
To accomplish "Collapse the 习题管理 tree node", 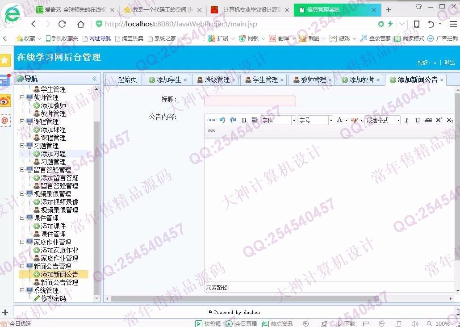I will point(22,145).
